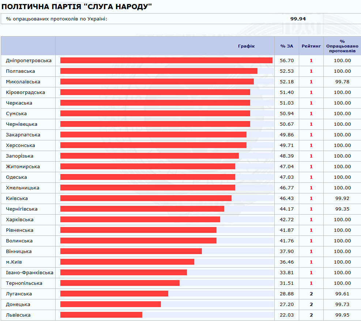Select the Київська oblast row label
Viewport: 361px width, 321px height.
pos(17,198)
